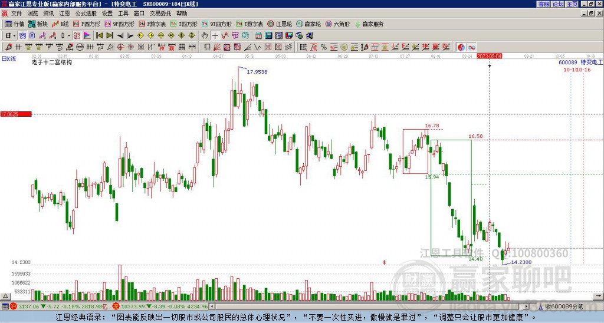Step chart right with black right arrow

130,35
